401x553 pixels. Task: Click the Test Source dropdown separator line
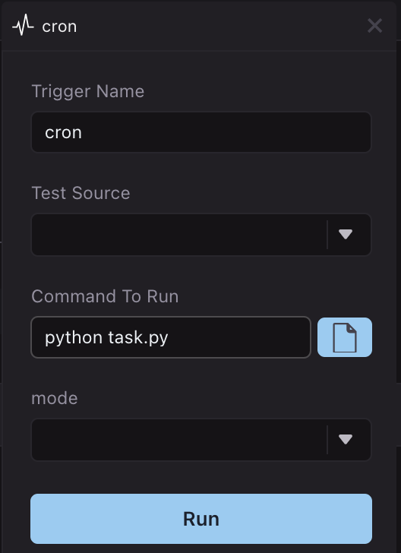[327, 235]
